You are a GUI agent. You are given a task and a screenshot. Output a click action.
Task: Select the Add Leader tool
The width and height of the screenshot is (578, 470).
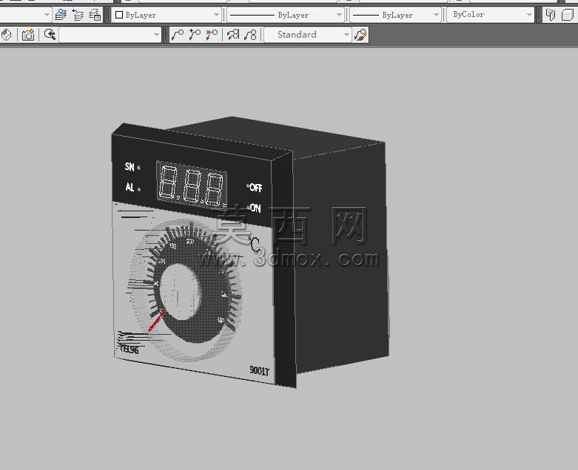point(195,35)
